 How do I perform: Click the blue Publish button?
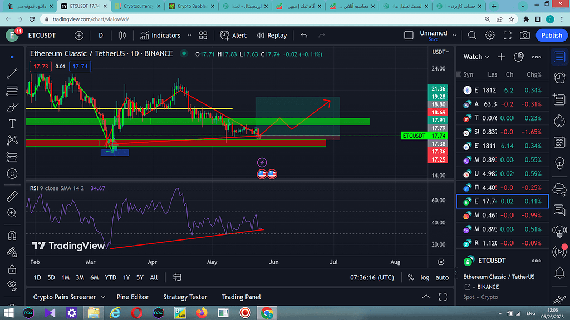[x=551, y=36]
